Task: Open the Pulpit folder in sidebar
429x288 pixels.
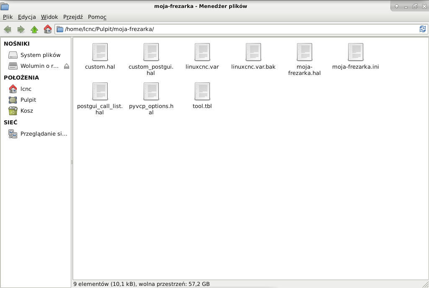Action: (x=28, y=100)
